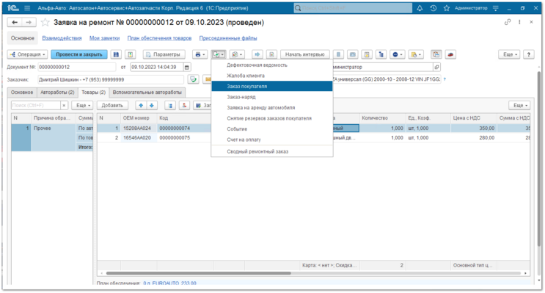Click the goods table horizontal scrollbar
545x293 pixels.
[198, 273]
